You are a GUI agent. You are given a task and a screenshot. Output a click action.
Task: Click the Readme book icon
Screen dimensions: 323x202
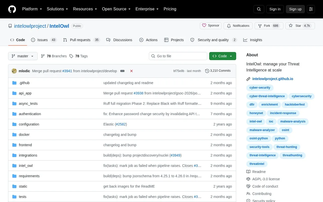pos(248,172)
